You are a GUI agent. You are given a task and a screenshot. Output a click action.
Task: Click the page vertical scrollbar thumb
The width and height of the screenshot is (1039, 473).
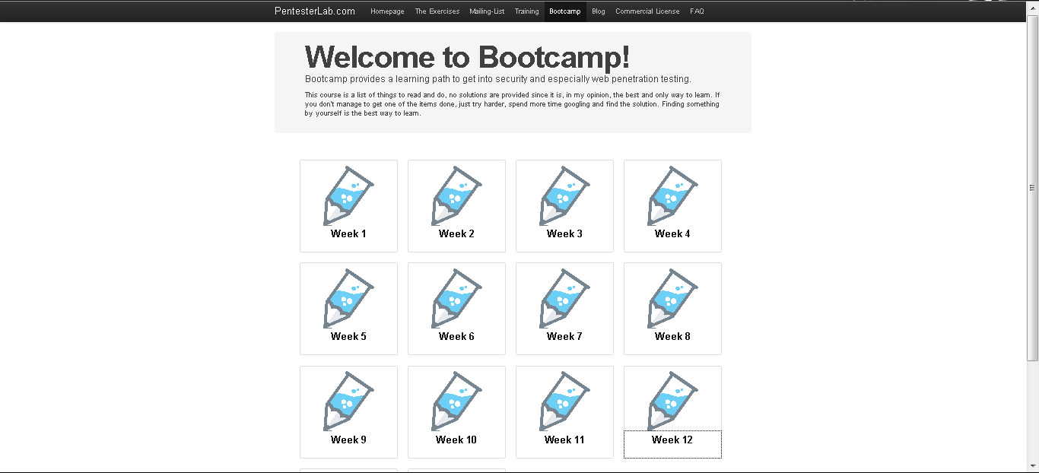click(1032, 186)
